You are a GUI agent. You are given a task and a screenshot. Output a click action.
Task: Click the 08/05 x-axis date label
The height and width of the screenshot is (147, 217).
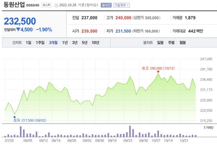point(28,141)
